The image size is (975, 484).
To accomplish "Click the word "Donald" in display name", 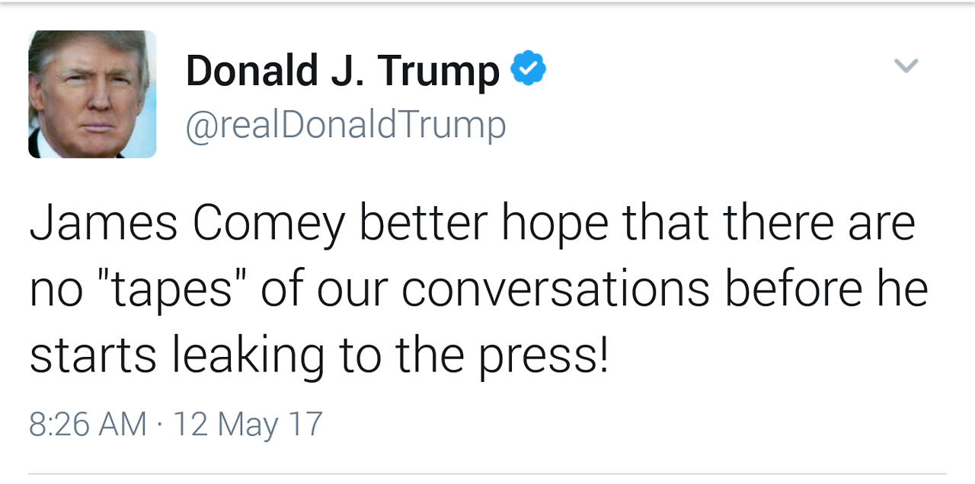I will 252,71.
